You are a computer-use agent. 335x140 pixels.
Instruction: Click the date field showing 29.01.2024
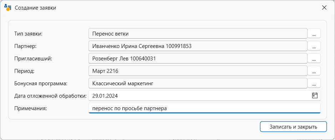coord(204,96)
